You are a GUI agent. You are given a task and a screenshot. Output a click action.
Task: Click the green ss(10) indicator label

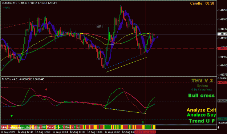7,8
